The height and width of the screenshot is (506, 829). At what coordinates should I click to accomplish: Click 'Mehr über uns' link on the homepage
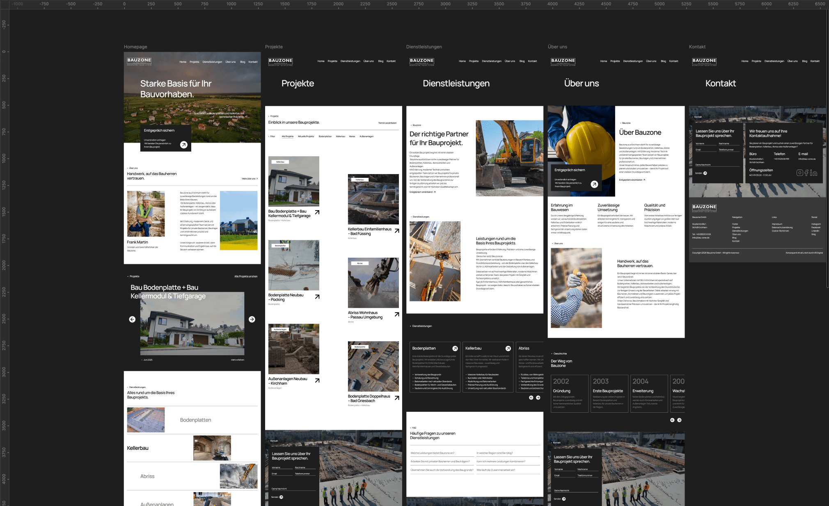(250, 179)
